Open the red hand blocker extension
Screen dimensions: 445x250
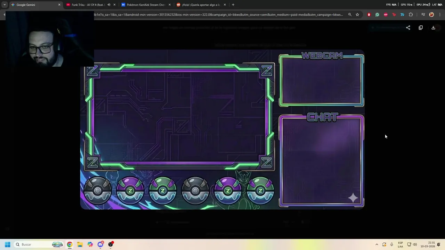click(369, 15)
